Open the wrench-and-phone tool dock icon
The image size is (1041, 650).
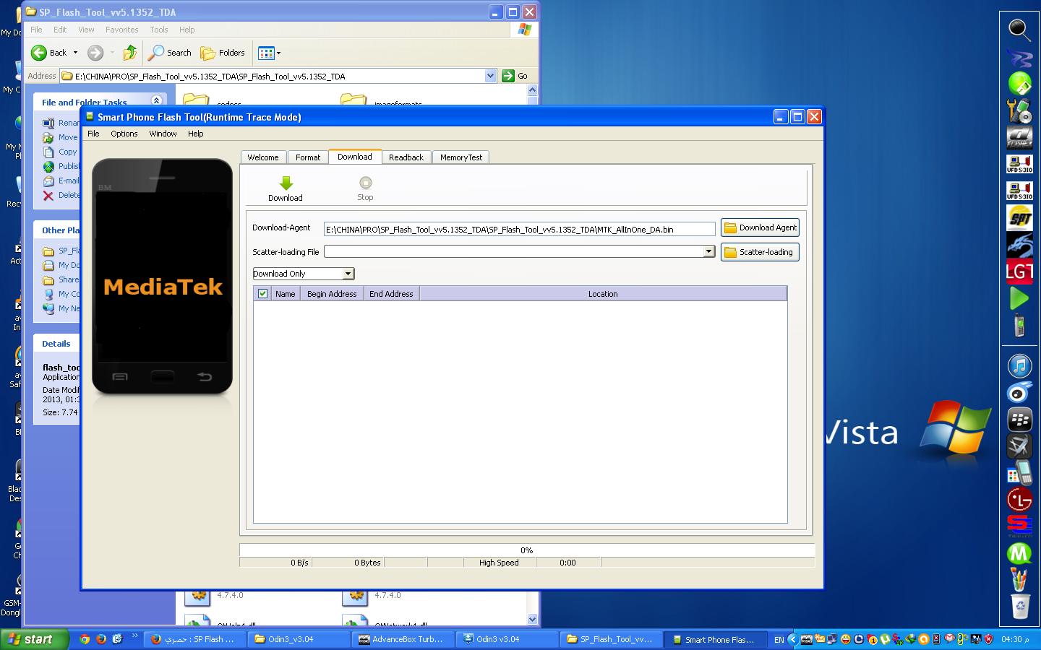1019,110
